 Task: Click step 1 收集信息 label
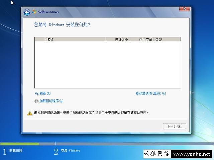pos(16,150)
